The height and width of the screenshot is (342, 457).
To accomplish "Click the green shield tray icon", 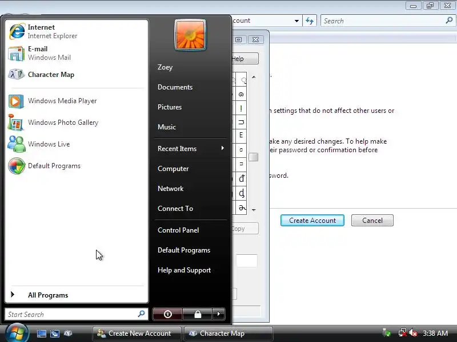I will 387,333.
